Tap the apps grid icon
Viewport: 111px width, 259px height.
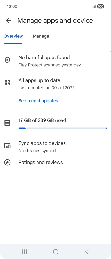click(7, 83)
